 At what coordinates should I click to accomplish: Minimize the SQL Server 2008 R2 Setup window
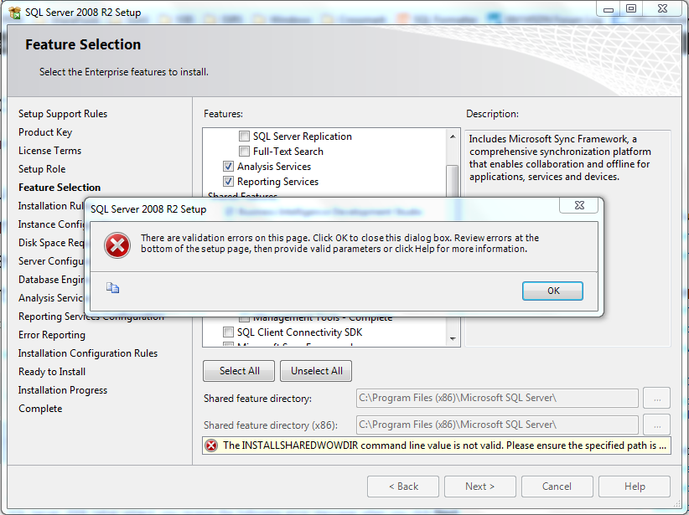[609, 8]
